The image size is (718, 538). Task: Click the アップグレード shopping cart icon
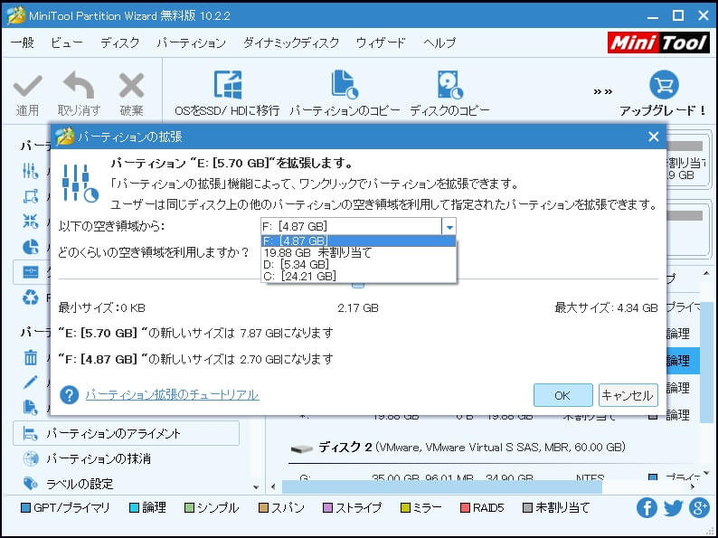point(664,85)
